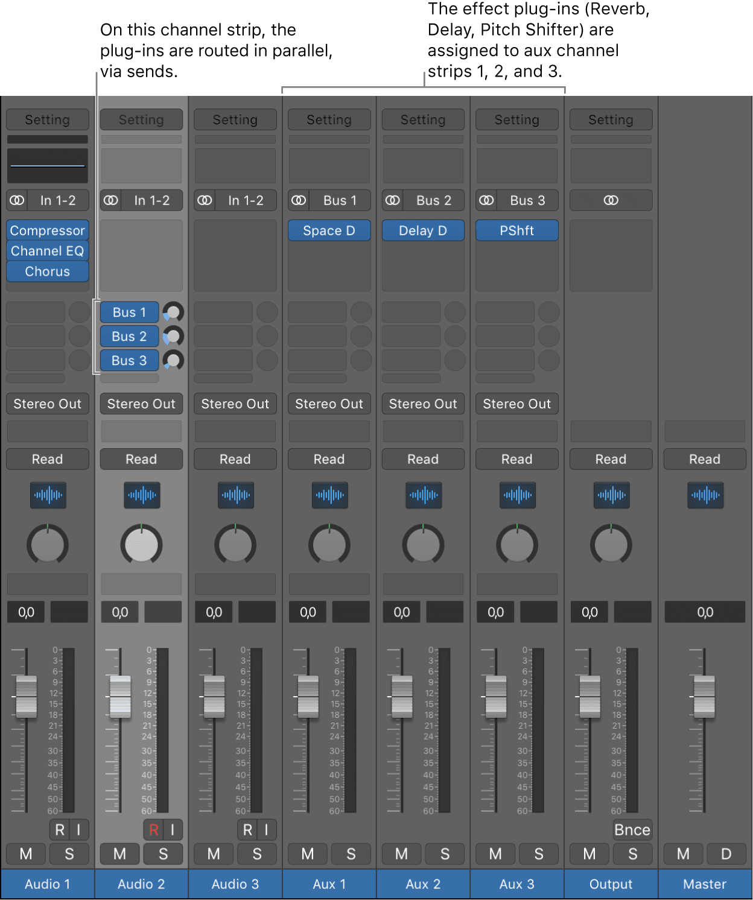Image resolution: width=753 pixels, height=900 pixels.
Task: Open the Compressor plug-in
Action: click(48, 230)
